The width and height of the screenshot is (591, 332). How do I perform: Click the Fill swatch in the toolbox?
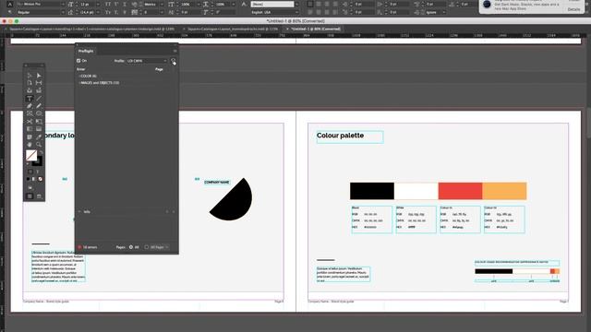[x=31, y=155]
